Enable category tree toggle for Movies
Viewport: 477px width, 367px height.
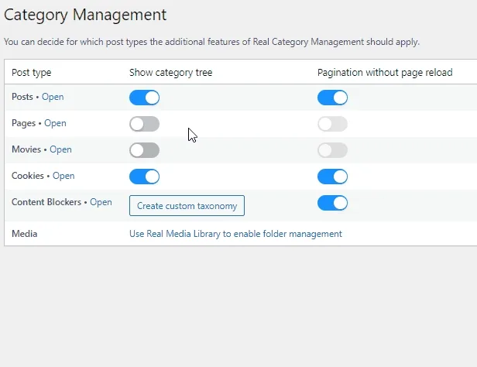click(x=144, y=150)
